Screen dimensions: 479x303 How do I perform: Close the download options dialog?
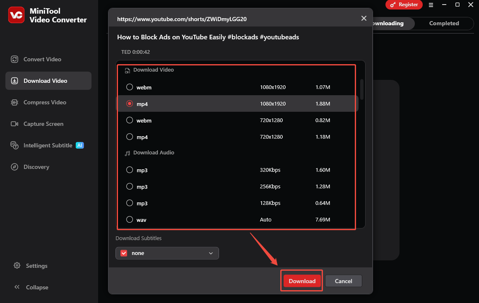(x=363, y=18)
